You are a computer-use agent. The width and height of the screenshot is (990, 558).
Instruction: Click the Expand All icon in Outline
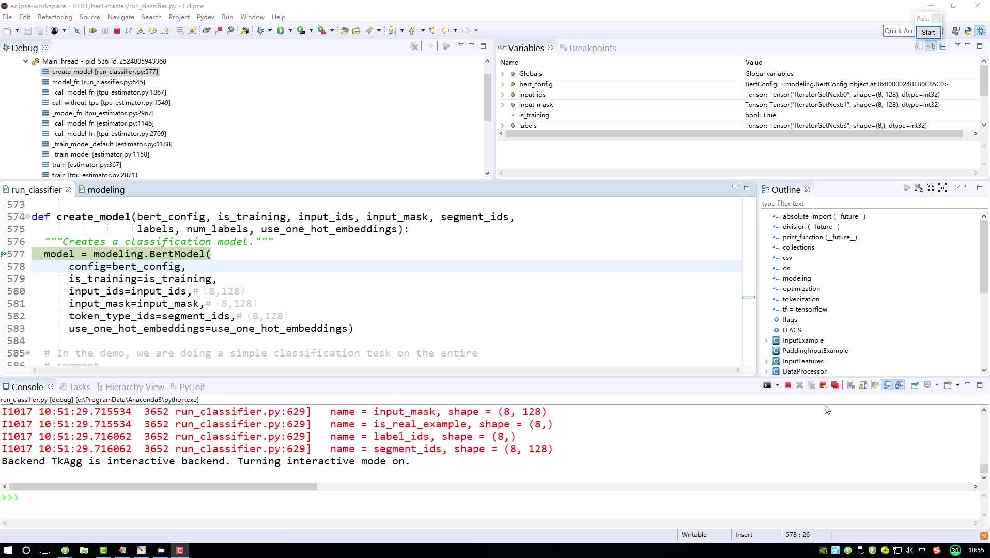[x=942, y=188]
